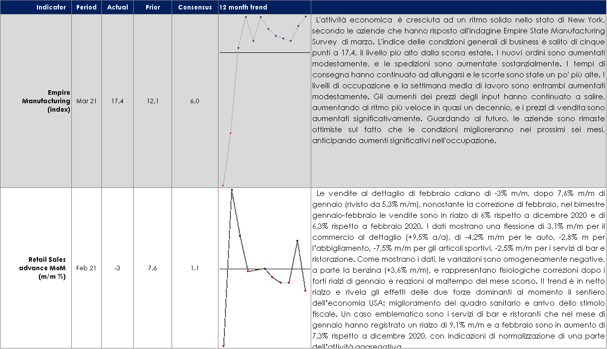
Task: Select the trend chart on black background
Action: click(x=264, y=268)
